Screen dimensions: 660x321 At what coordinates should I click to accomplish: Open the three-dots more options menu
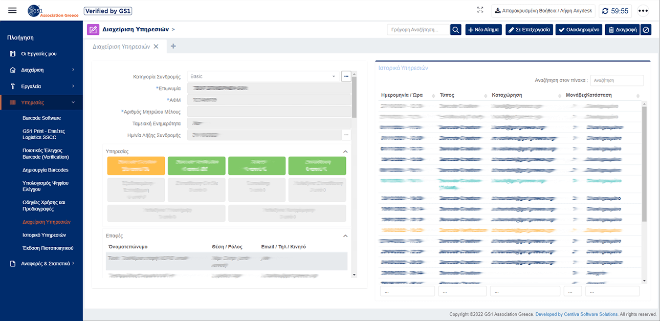tap(643, 11)
